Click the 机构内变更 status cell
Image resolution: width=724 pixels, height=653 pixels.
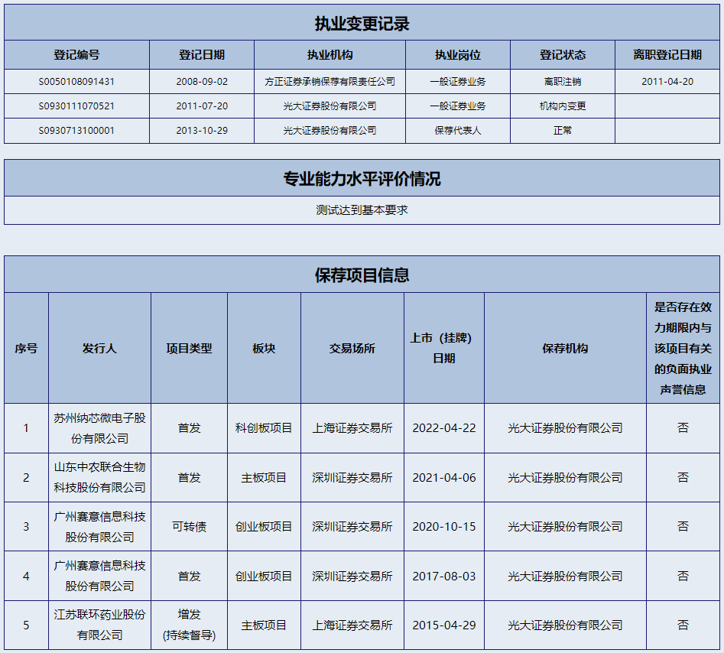[563, 106]
